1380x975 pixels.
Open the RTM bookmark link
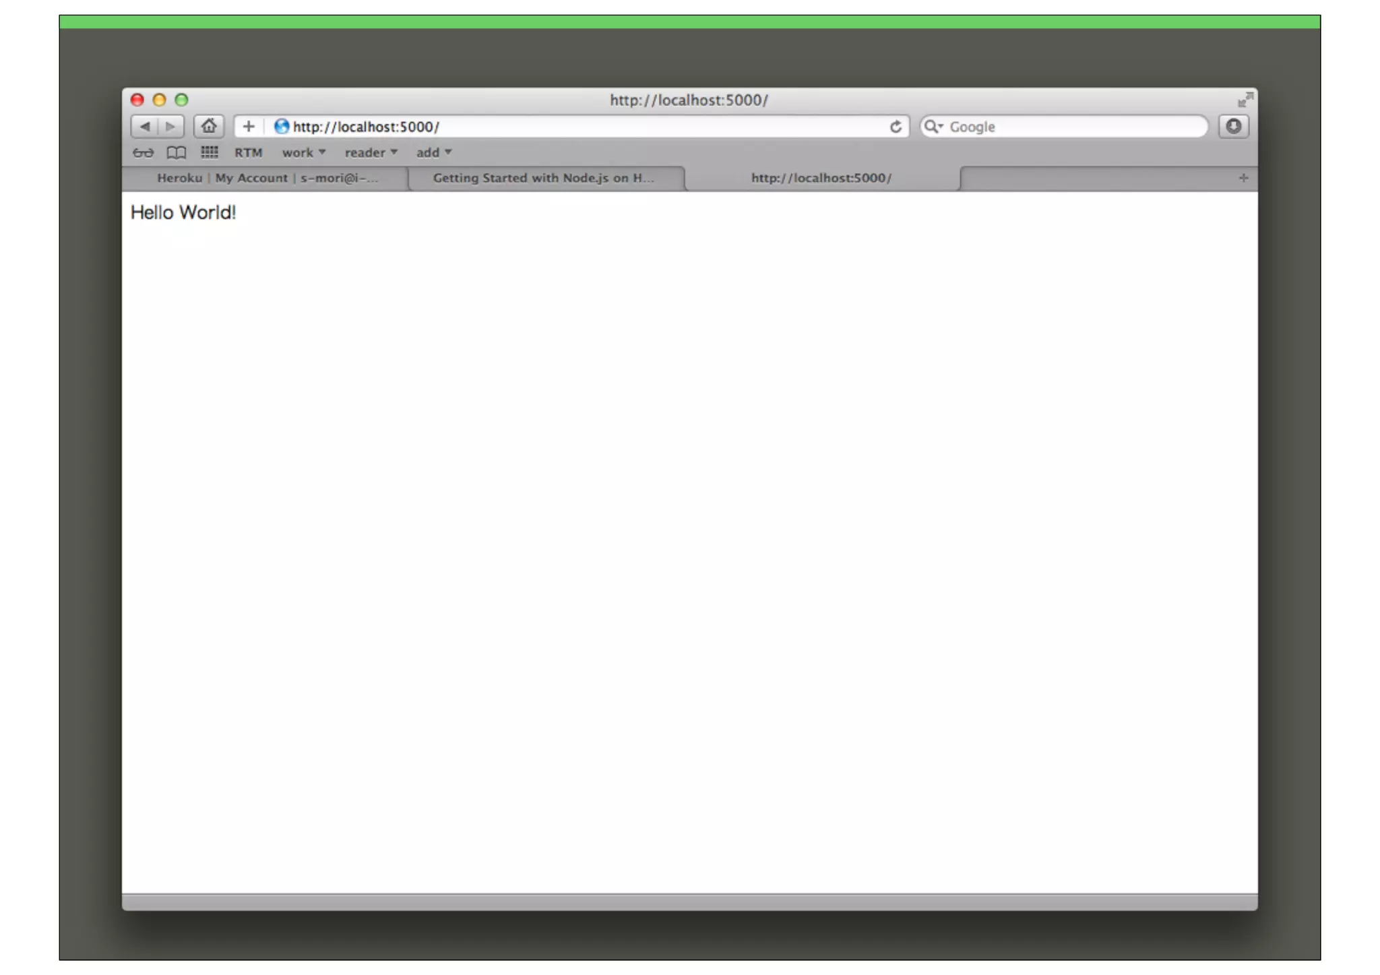point(248,153)
